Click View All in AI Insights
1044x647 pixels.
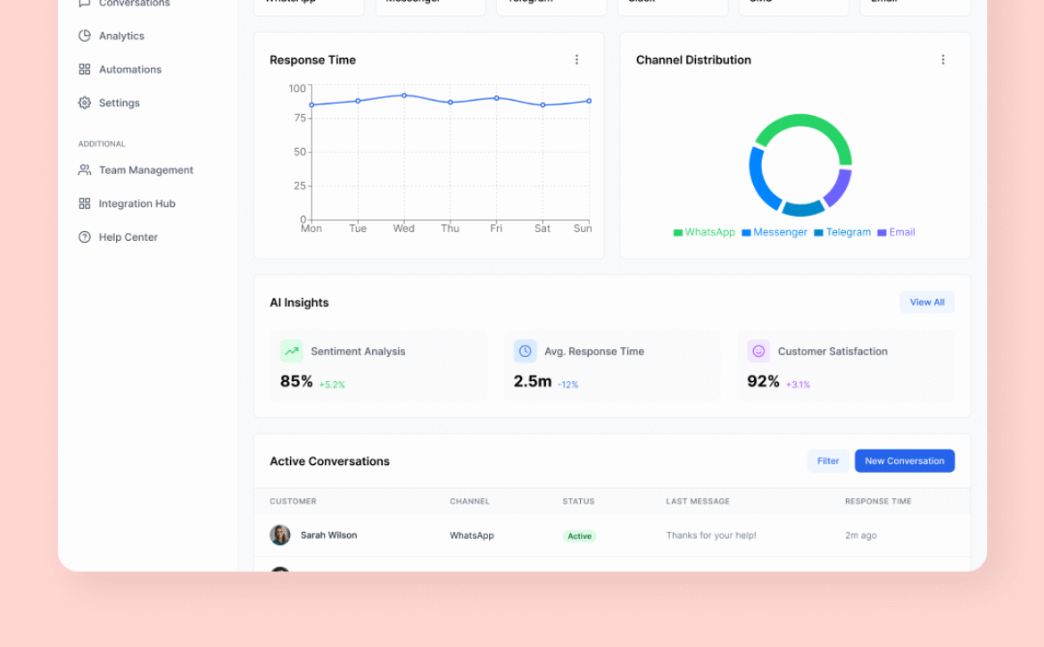coord(927,303)
